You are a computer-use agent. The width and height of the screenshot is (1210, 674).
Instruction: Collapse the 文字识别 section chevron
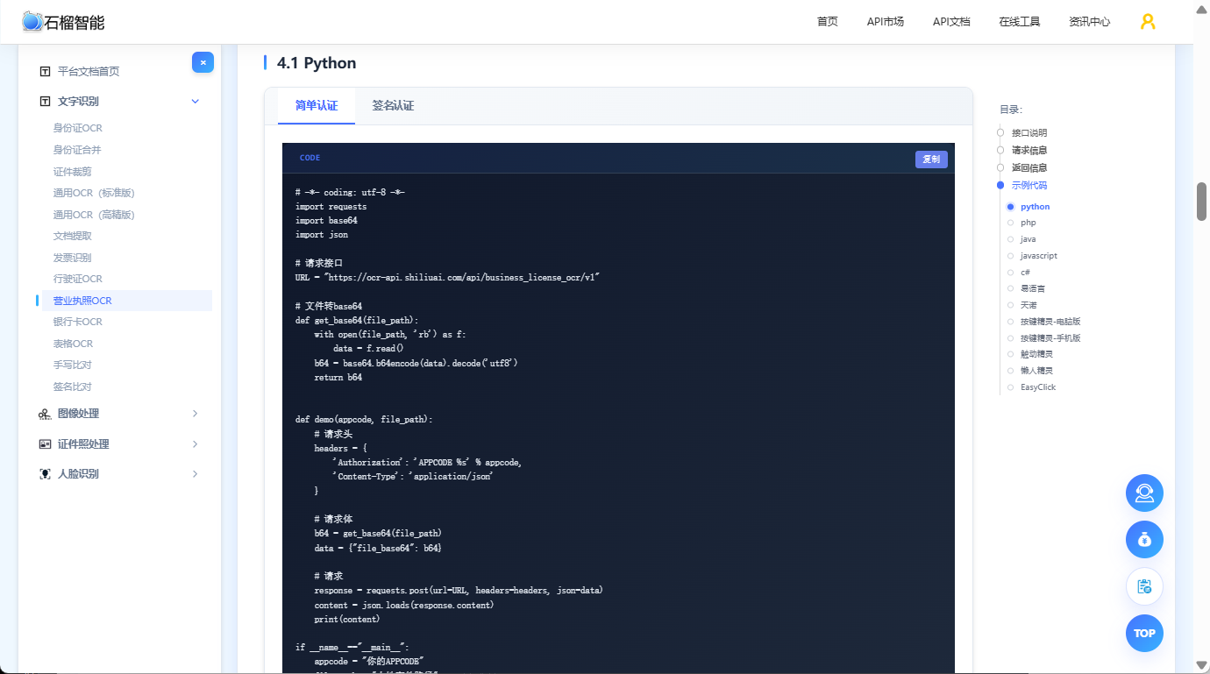(195, 102)
